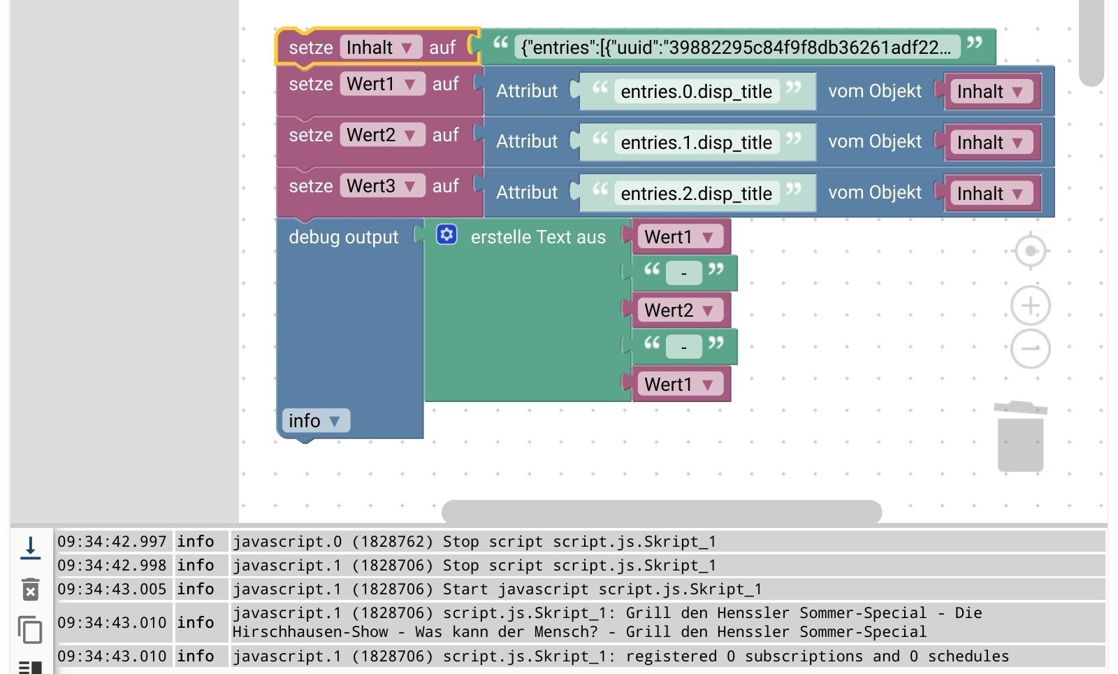Center the workspace with the crosshair icon

click(x=1031, y=251)
